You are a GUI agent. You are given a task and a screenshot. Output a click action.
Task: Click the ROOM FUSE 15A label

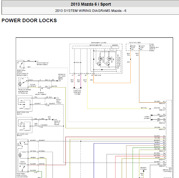coord(133,48)
